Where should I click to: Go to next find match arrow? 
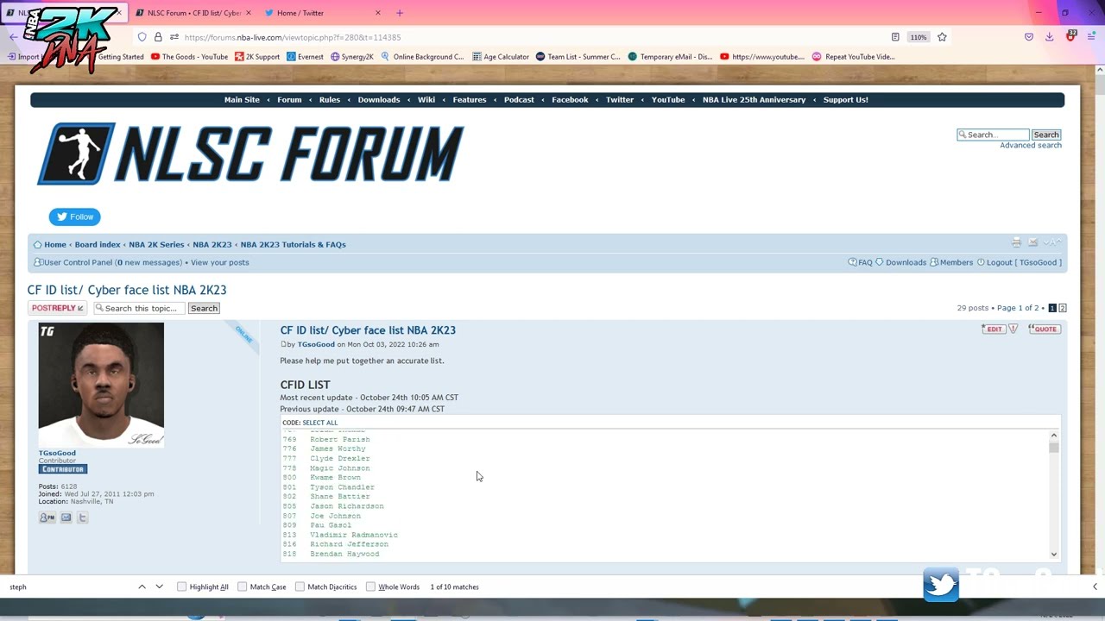point(159,586)
